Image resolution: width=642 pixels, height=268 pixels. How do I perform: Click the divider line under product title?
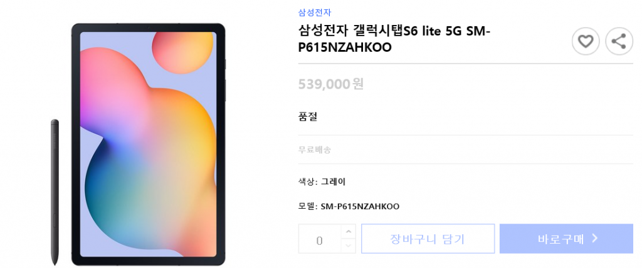(x=466, y=64)
